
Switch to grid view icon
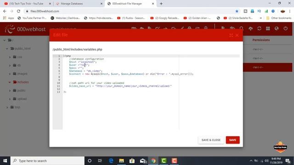point(268,28)
